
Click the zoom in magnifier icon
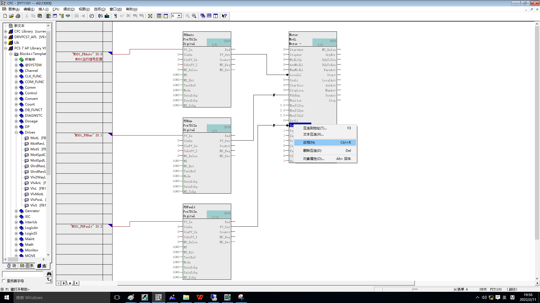[188, 16]
